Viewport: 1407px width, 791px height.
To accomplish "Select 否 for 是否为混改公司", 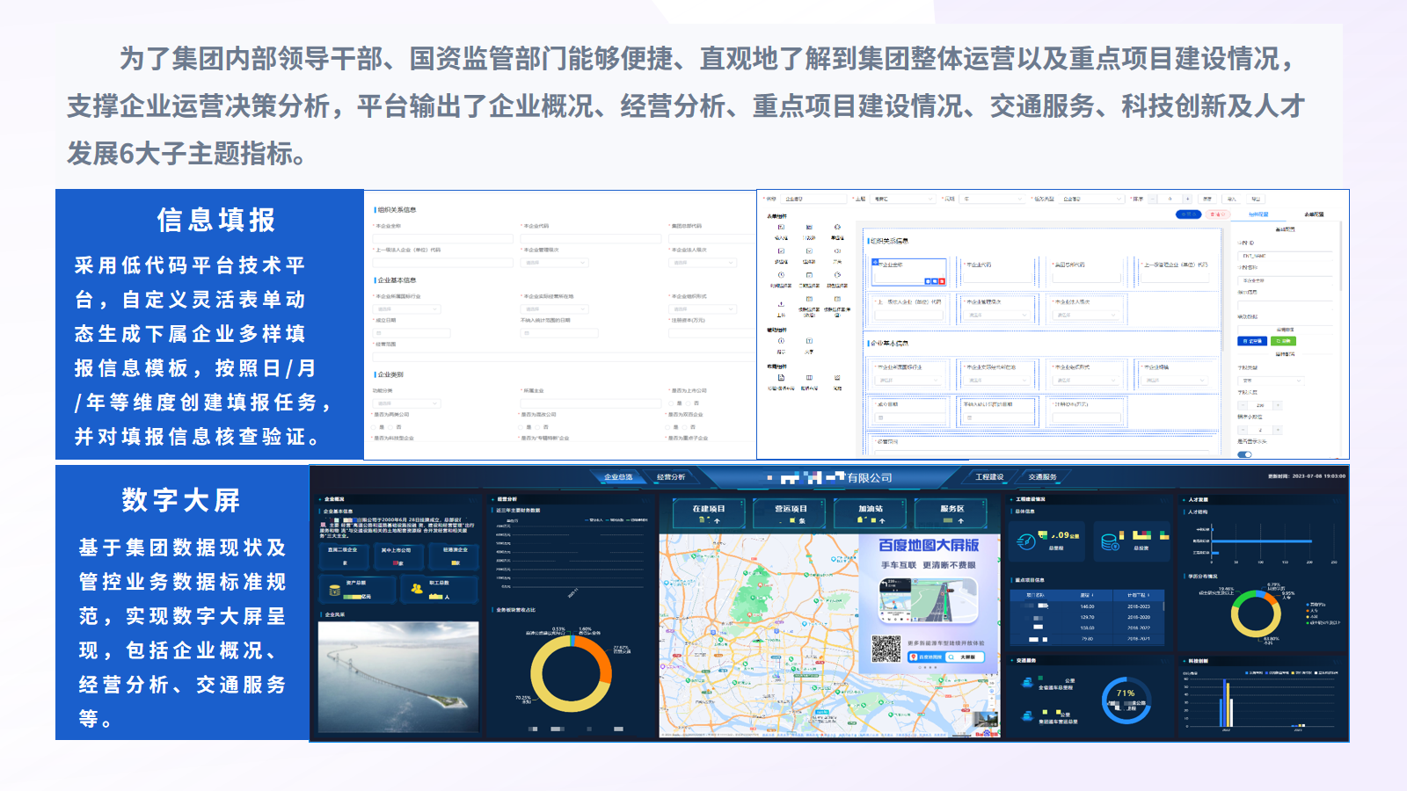I will click(x=537, y=427).
